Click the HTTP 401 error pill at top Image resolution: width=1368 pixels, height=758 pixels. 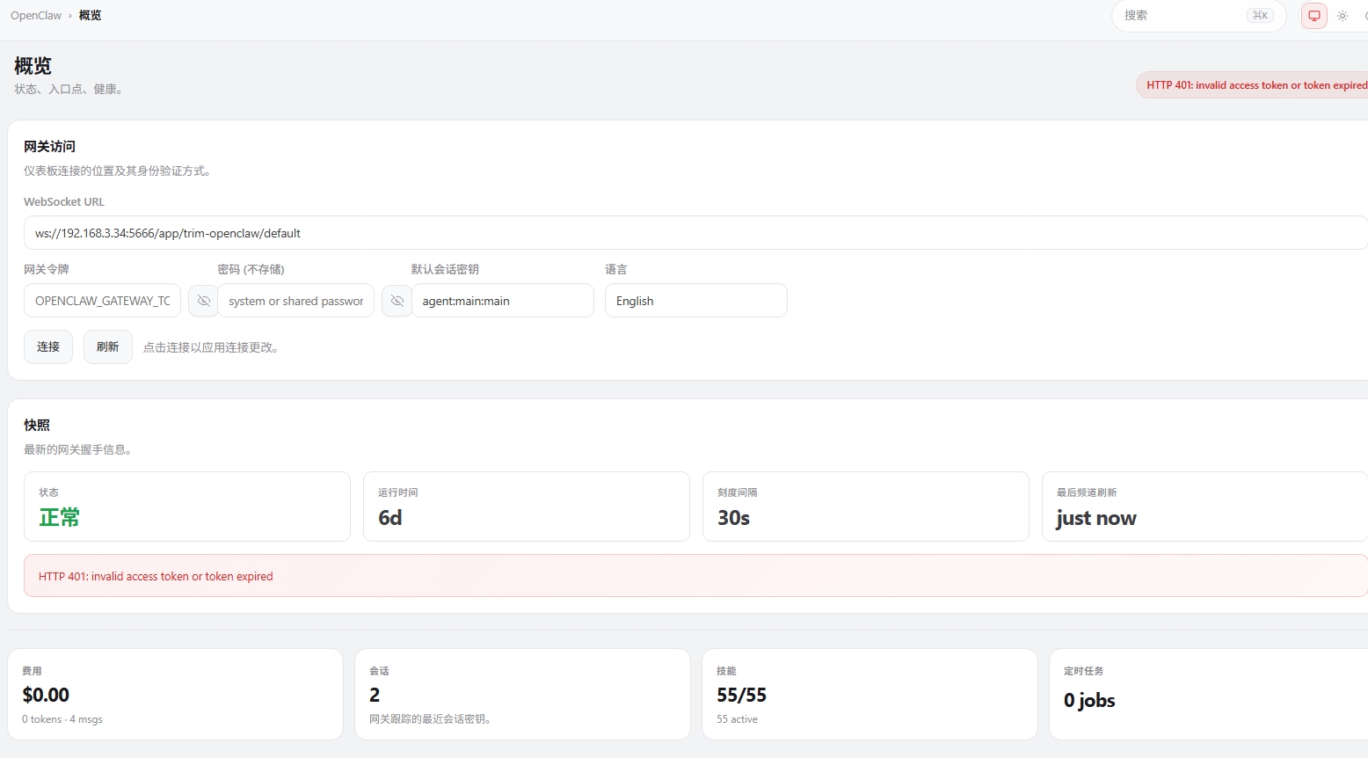coord(1254,85)
